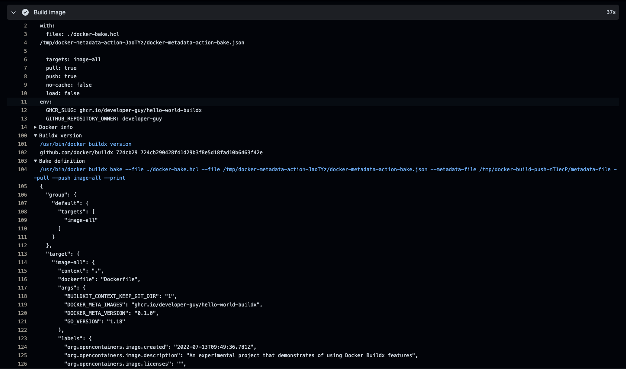Click the '"labels": {' JSON line

point(75,339)
